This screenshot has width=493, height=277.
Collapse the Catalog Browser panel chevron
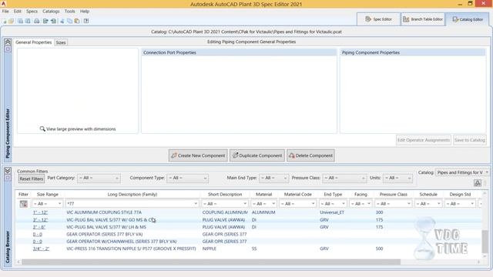point(8,171)
